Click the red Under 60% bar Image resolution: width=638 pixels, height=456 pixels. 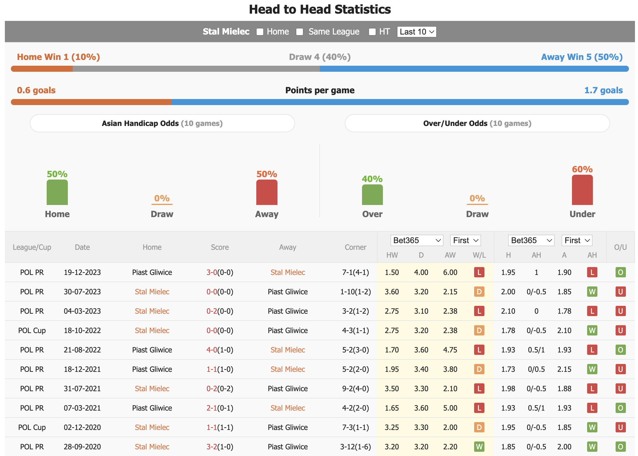(x=582, y=190)
